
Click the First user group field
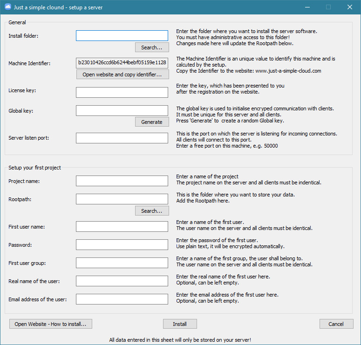[122, 263]
